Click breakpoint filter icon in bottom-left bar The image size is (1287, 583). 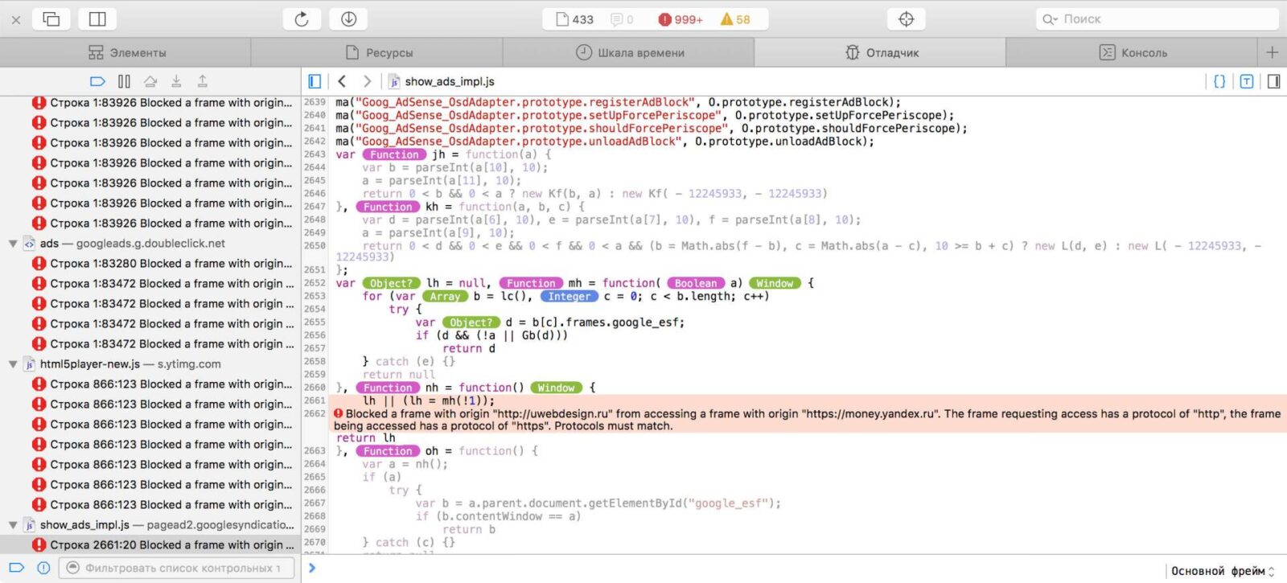(x=16, y=568)
